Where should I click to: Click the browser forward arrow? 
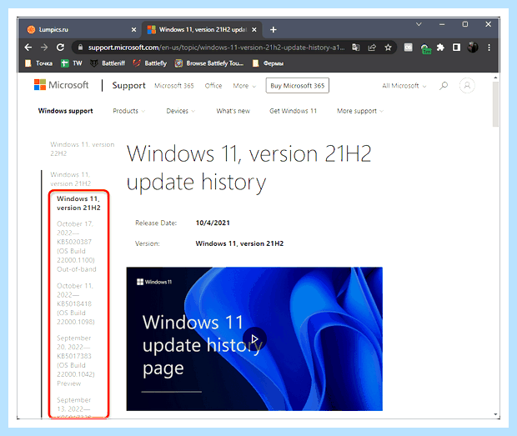tap(44, 48)
